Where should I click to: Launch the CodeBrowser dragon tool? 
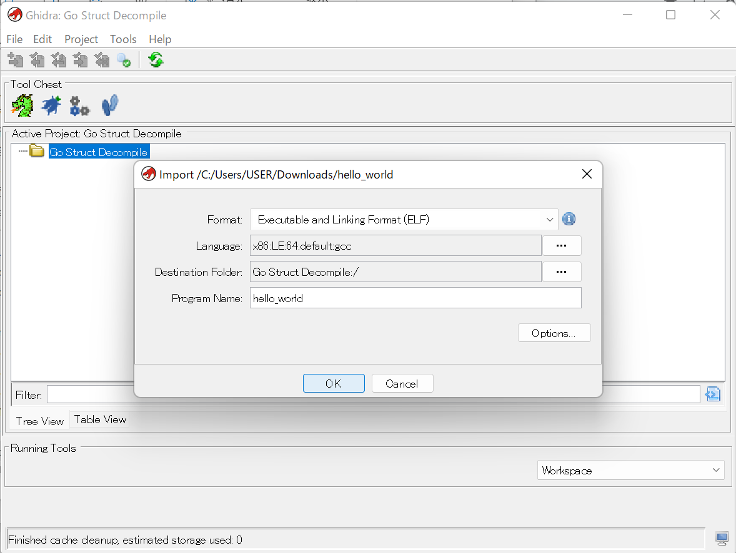tap(22, 105)
